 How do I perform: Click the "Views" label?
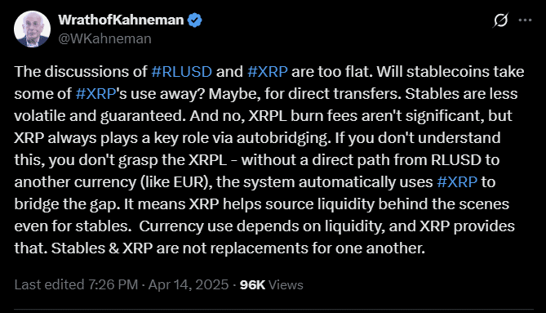[x=286, y=285]
